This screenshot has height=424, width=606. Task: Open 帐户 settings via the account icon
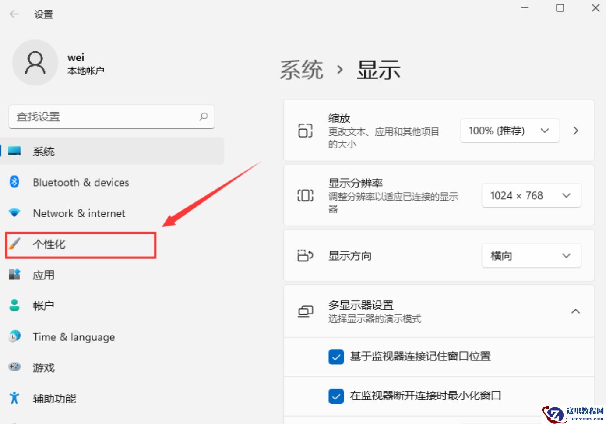pos(14,305)
